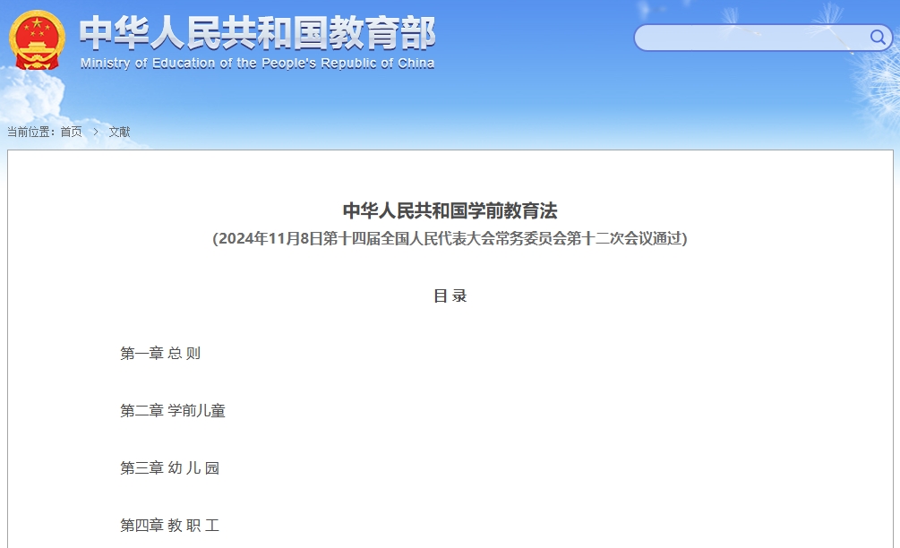
Task: Click the magnifier search icon
Action: point(878,37)
